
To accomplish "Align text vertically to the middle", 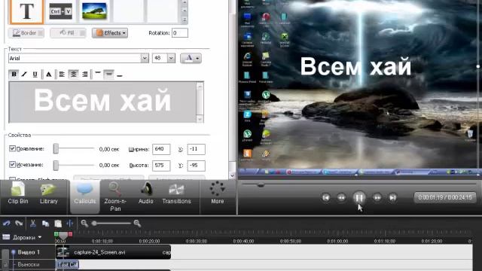I will pos(108,74).
